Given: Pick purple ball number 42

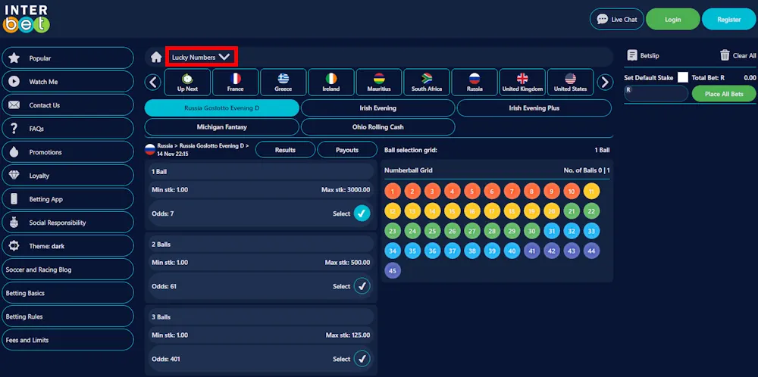Looking at the screenshot, I should click(x=552, y=251).
